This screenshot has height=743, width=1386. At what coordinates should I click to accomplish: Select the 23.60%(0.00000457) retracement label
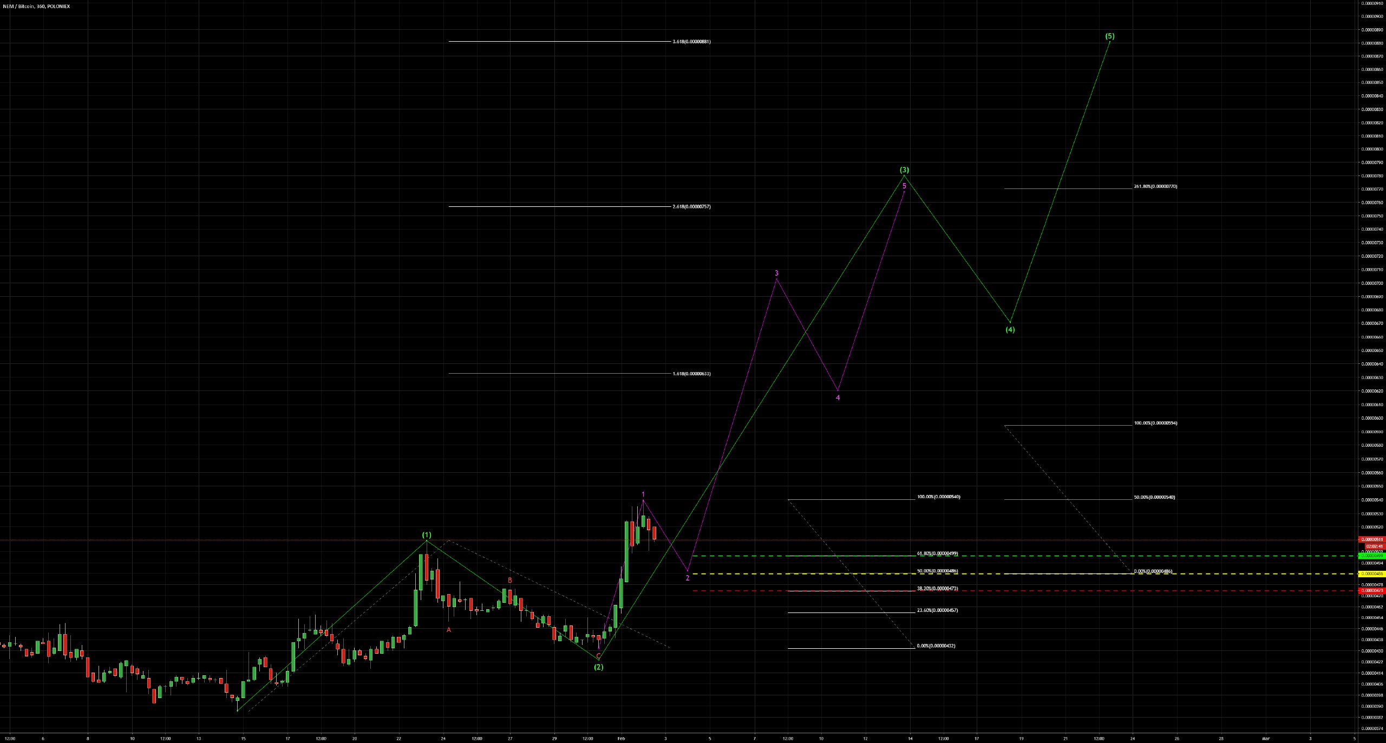coord(938,610)
